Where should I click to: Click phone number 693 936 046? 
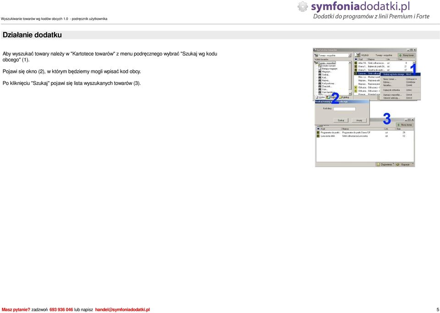(x=61, y=310)
